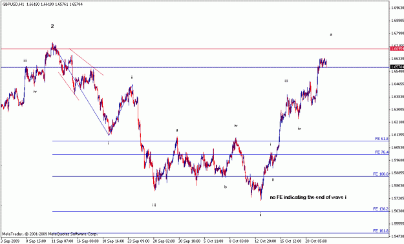Image resolution: width=404 pixels, height=244 pixels.
Task: Click the '16 Sep 00:00' time label
Action: [x=88, y=241]
